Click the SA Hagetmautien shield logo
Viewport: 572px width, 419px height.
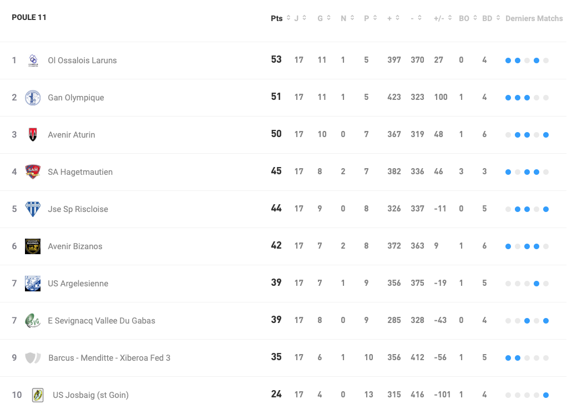coord(33,172)
